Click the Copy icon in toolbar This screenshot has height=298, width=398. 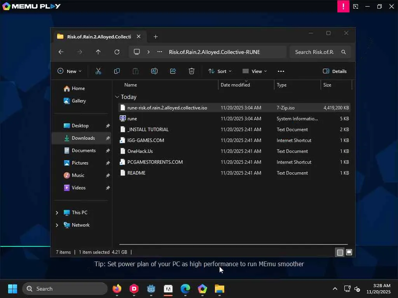[117, 71]
